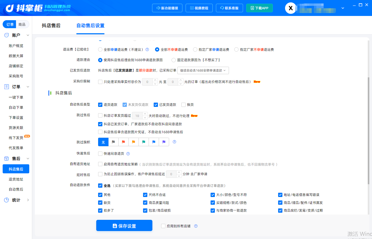Open help icon beside 应用到所有店铺
This screenshot has width=372, height=239.
click(x=196, y=226)
